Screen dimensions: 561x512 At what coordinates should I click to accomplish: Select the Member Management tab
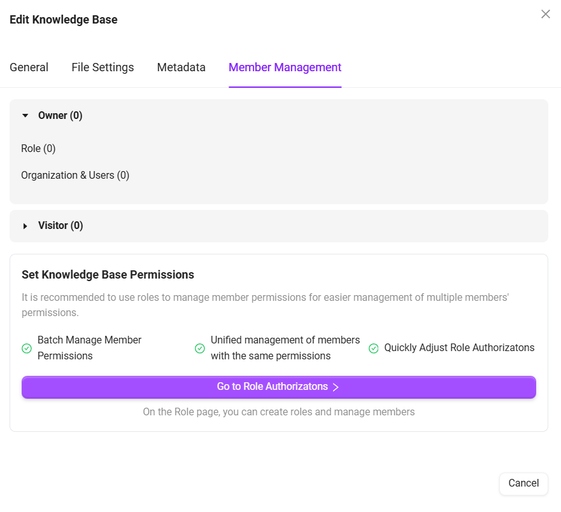click(285, 67)
